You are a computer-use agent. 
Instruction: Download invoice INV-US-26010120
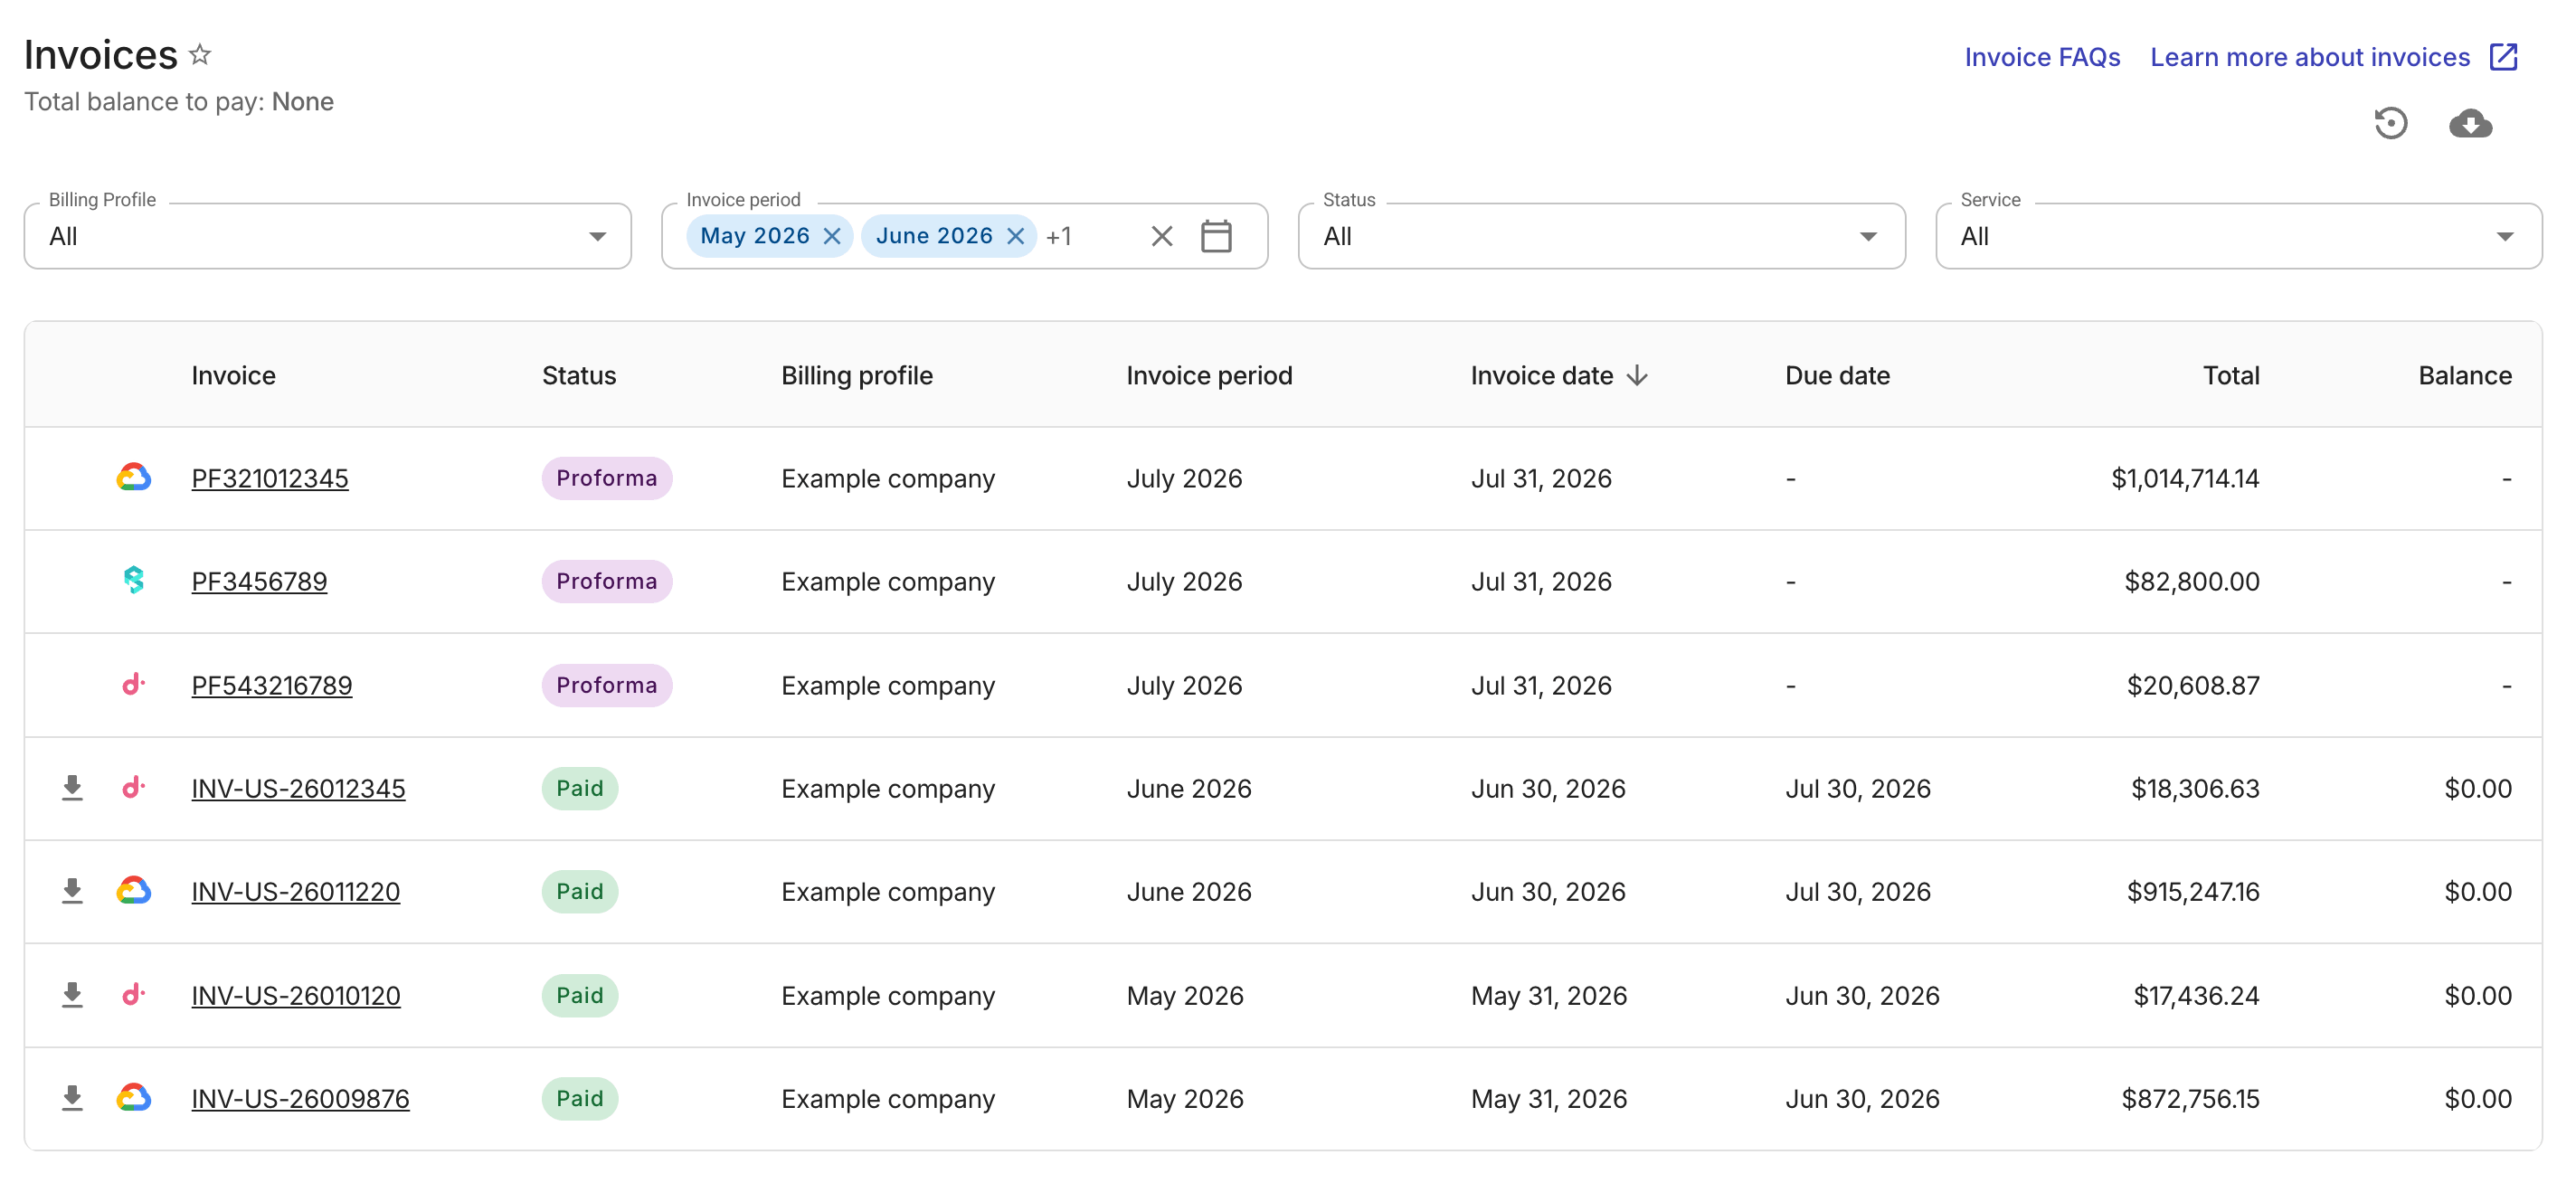click(72, 995)
